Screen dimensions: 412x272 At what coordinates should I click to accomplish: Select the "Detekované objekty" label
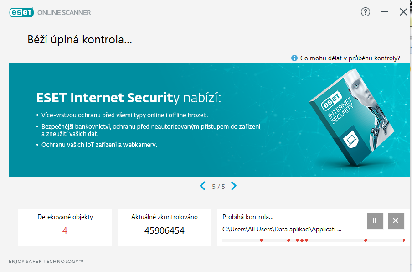click(65, 217)
